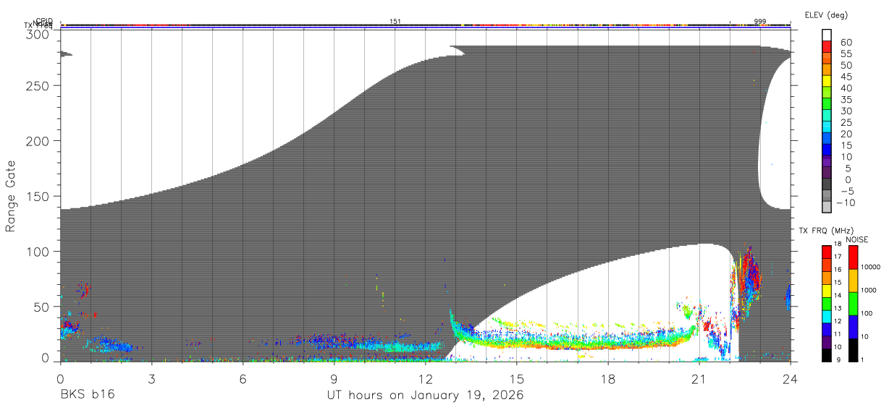Click the light gray bottom ELEV colorbar segment
This screenshot has height=410, width=889.
(x=827, y=206)
